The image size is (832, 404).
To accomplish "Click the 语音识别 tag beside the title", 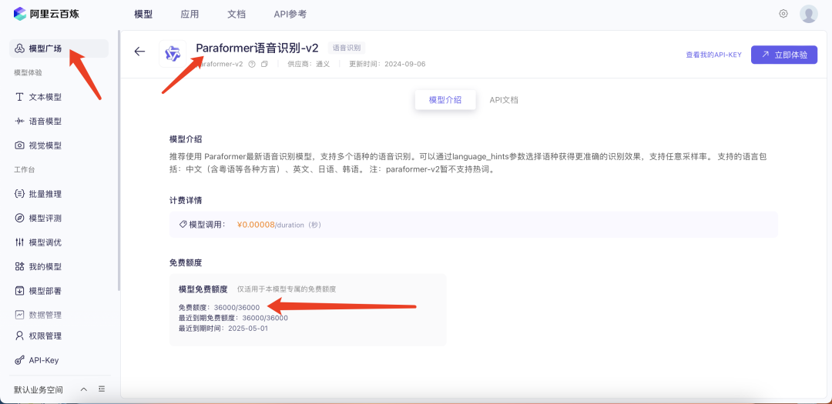I will pyautogui.click(x=347, y=48).
